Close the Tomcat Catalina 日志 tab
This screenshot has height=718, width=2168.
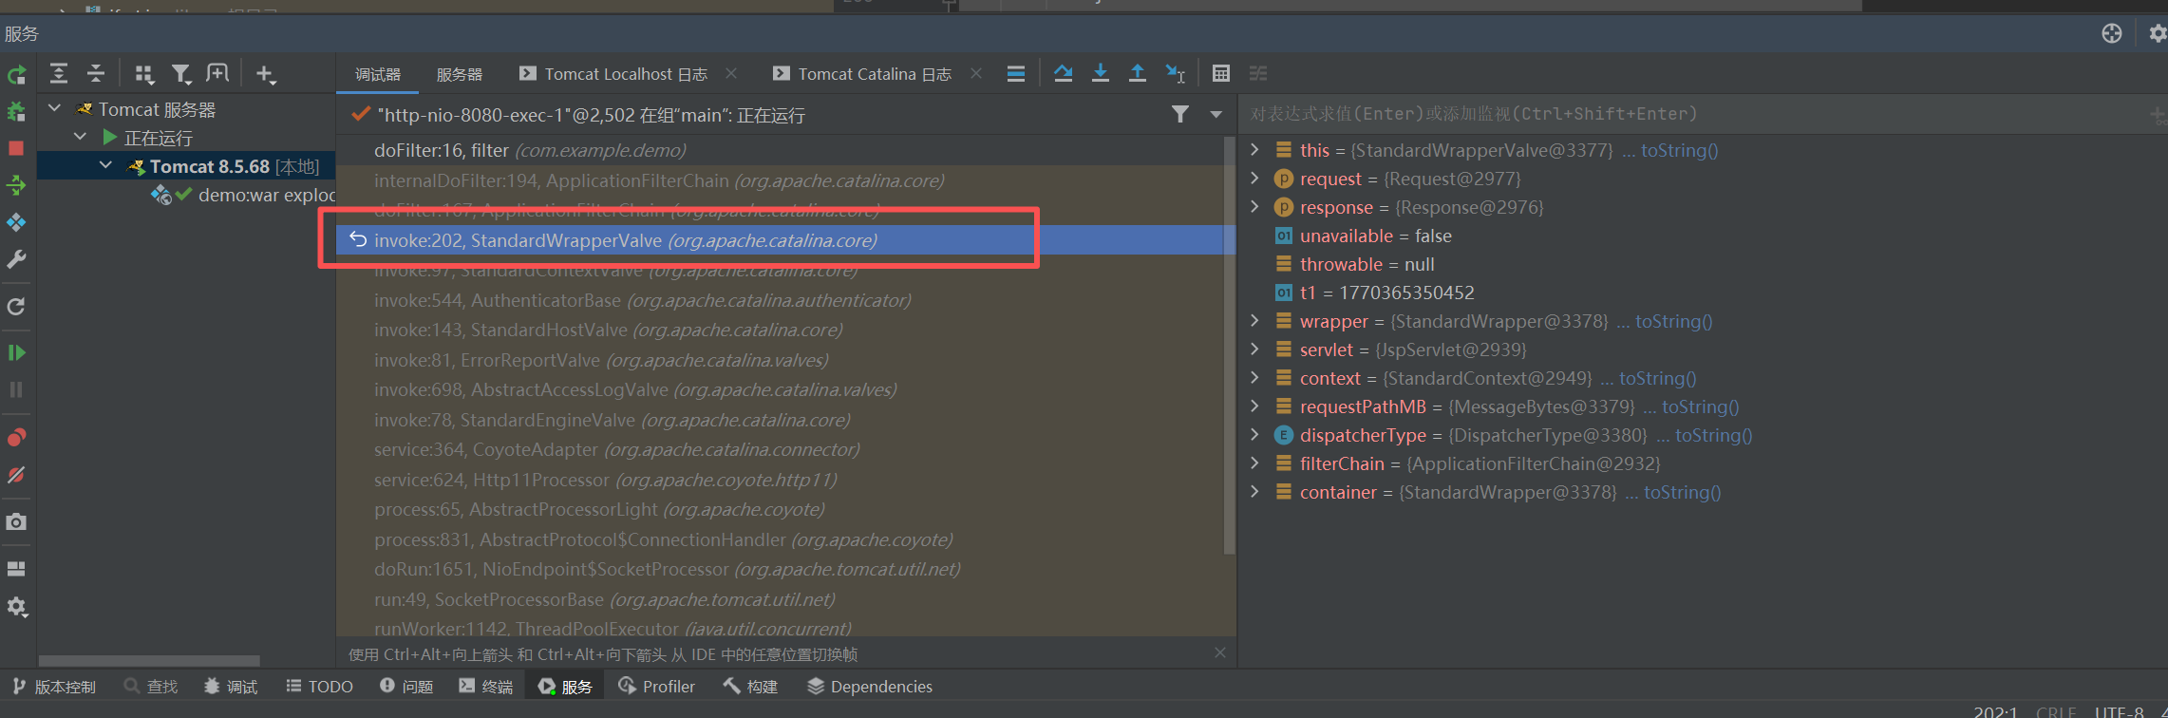(x=976, y=73)
